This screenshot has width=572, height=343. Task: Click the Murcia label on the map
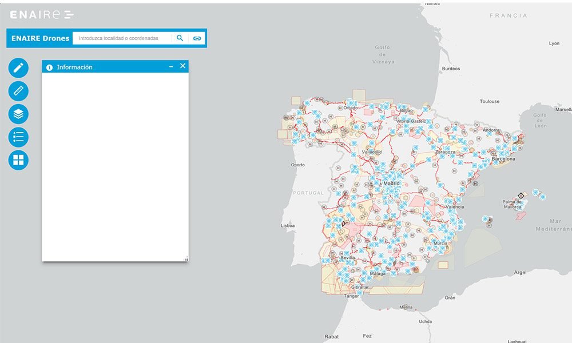coord(440,243)
